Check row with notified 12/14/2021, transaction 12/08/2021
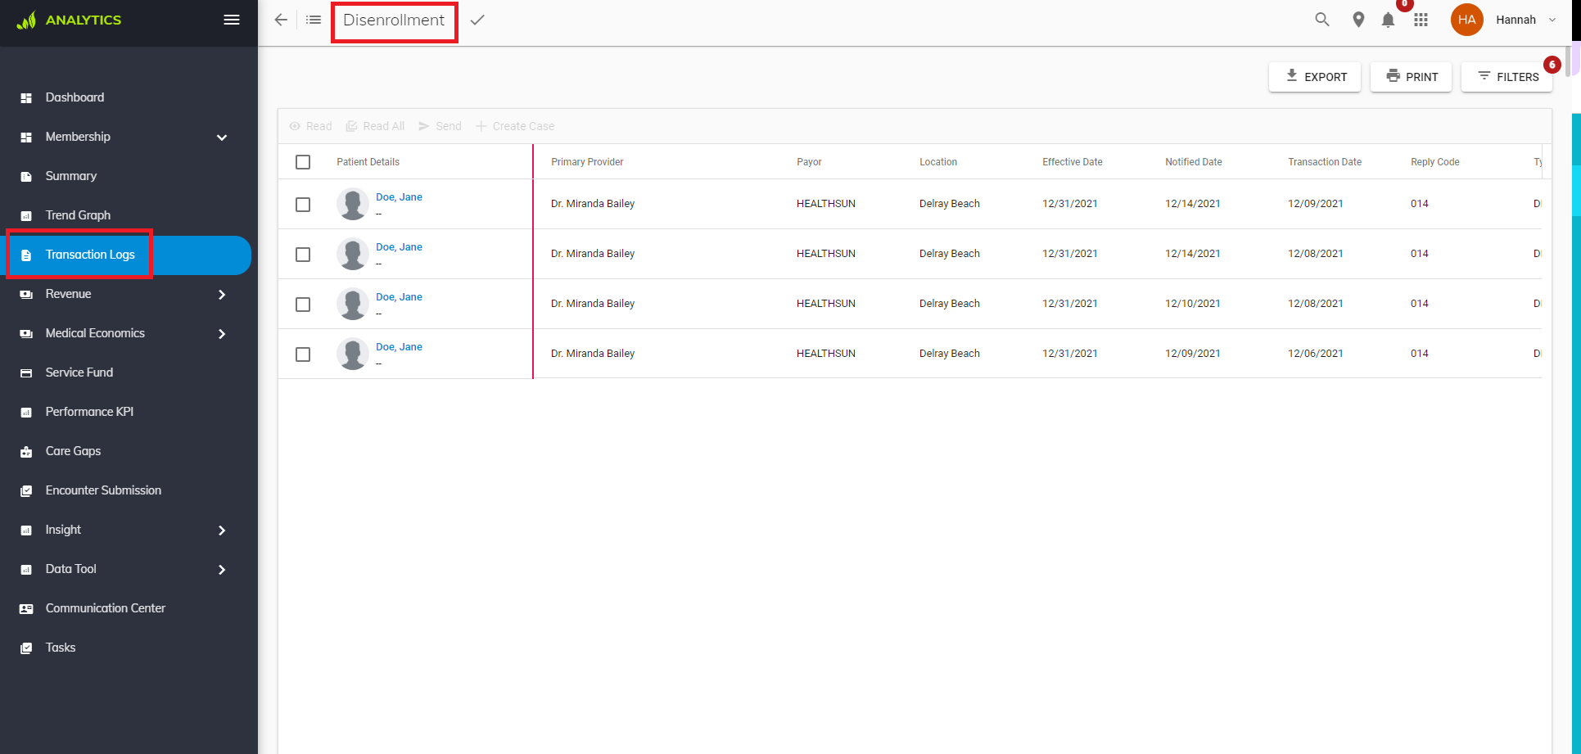 [x=303, y=255]
